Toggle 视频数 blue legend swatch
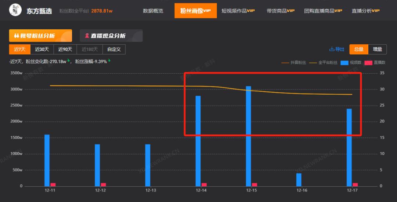 tap(344, 63)
